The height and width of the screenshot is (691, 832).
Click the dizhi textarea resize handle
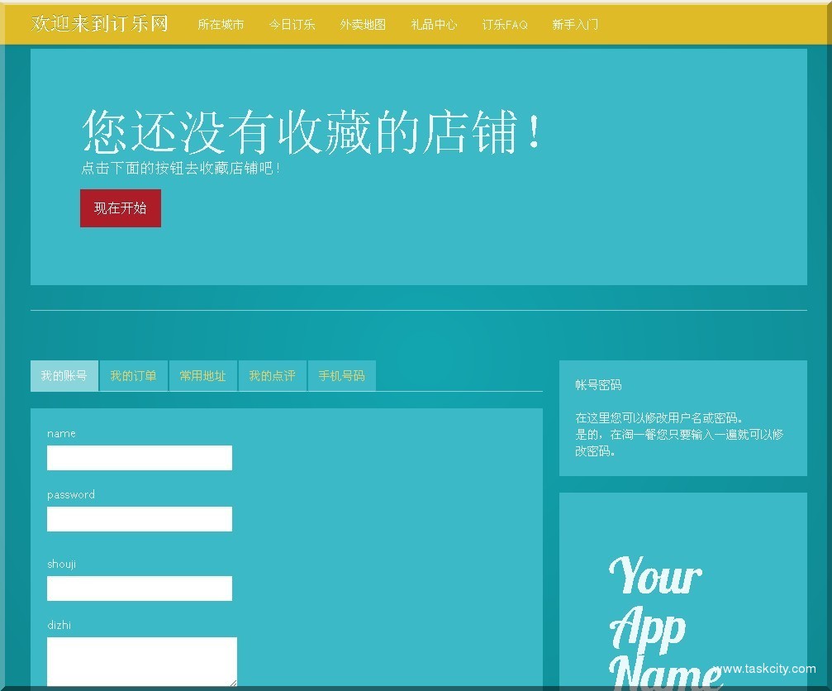pyautogui.click(x=234, y=683)
